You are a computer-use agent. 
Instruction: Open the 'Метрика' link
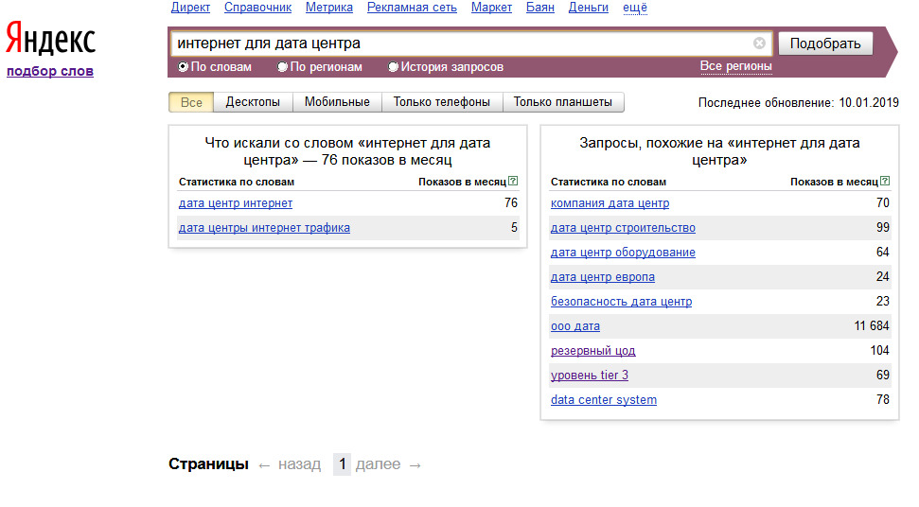328,8
